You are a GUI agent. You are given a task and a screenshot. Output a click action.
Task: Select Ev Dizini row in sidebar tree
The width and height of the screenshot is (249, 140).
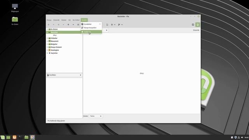(64, 29)
